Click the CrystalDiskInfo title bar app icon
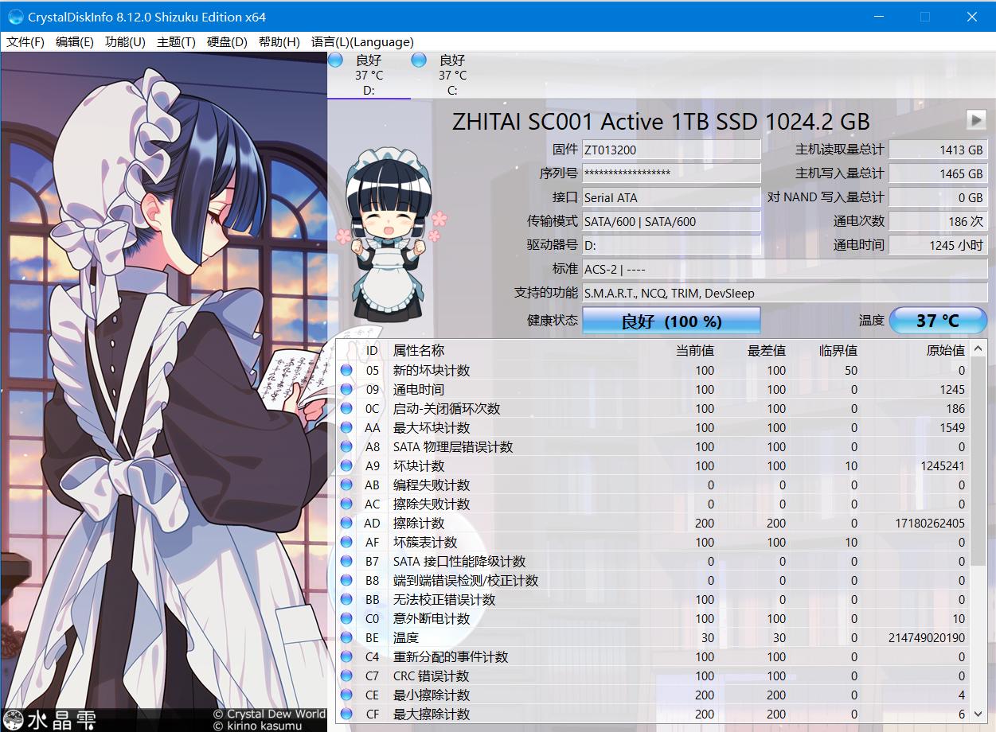The width and height of the screenshot is (996, 732). pos(15,16)
